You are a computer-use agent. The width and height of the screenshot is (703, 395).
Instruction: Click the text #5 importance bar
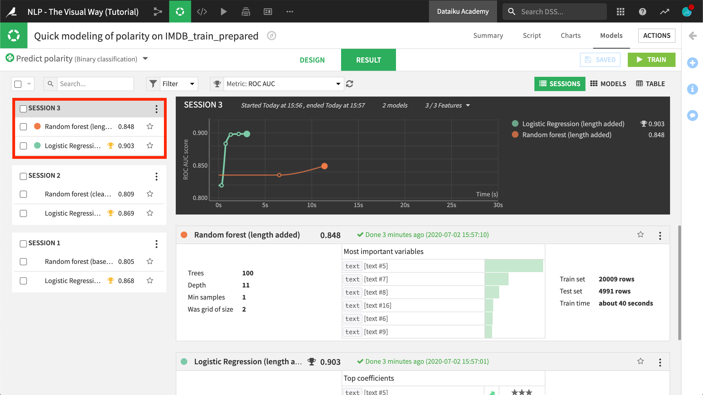coord(514,266)
